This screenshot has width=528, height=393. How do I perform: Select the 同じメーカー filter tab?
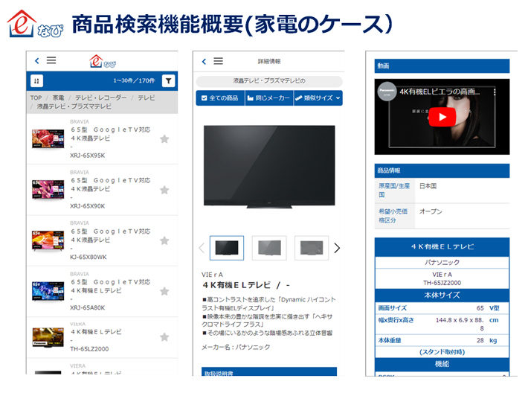pyautogui.click(x=269, y=98)
